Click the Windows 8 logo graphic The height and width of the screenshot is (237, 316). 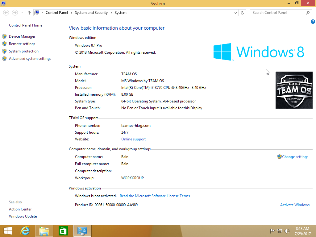[x=259, y=52]
